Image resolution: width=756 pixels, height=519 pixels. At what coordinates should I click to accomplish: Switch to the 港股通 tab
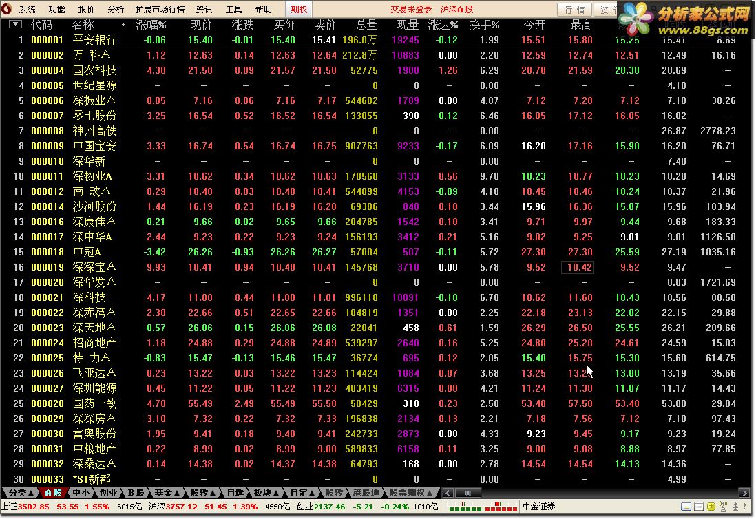366,493
